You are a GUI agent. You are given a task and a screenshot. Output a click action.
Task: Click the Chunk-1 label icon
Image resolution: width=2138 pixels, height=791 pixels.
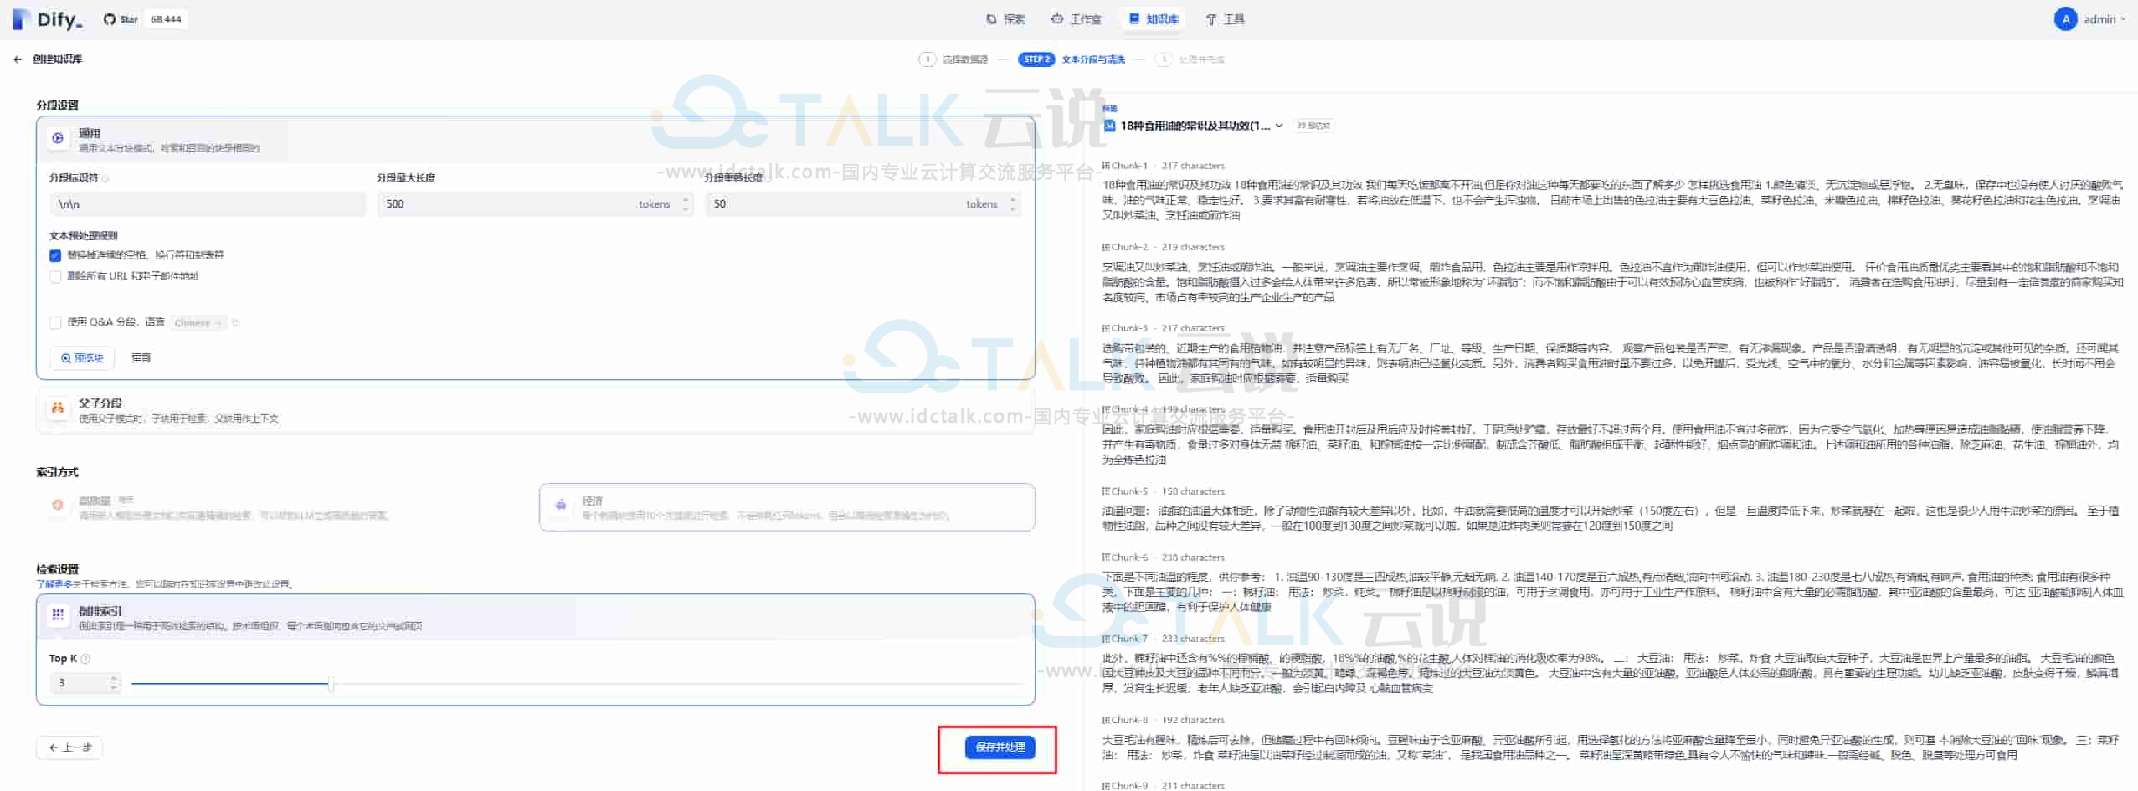point(1106,166)
